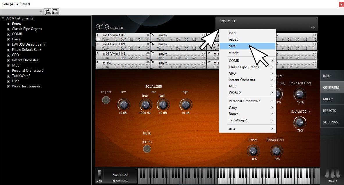Viewport: 344px width, 185px height.
Task: Click the Release (CC72) knob
Action: 300,94
